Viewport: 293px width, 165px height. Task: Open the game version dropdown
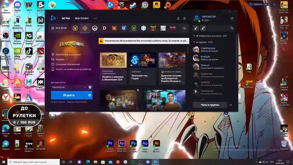click(x=69, y=87)
